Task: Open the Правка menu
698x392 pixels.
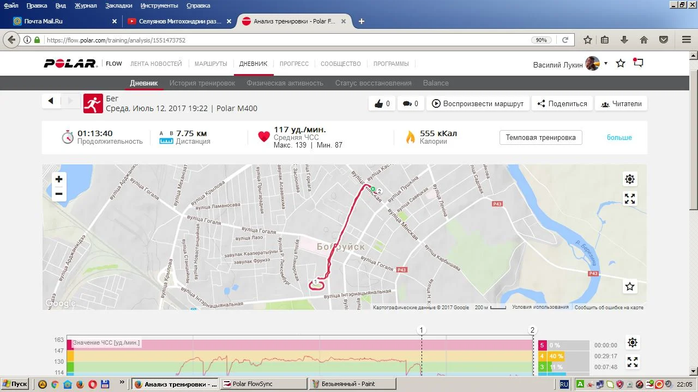Action: (37, 5)
